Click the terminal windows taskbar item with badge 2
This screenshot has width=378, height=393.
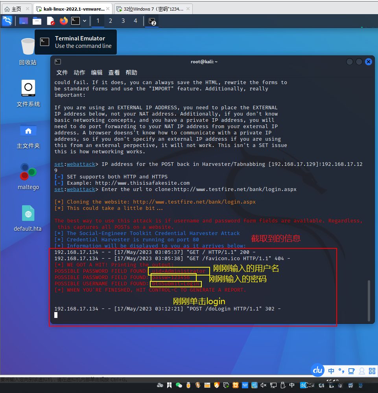(152, 21)
